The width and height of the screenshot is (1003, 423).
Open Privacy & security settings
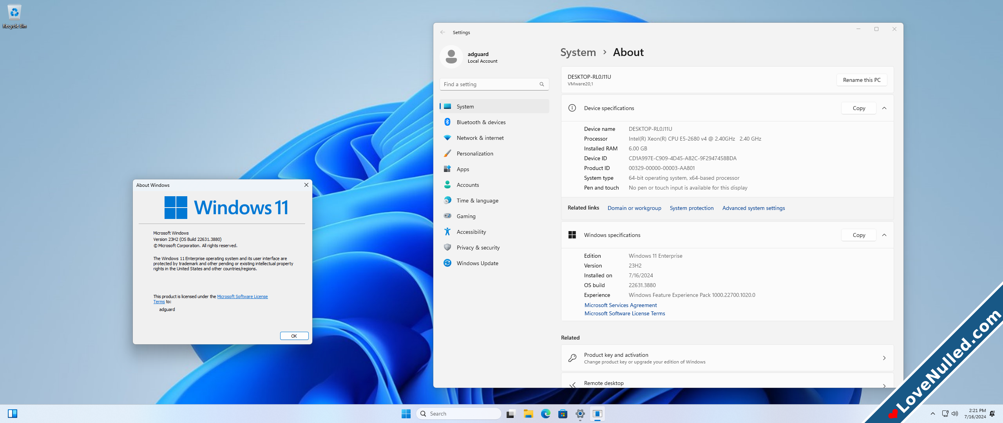point(494,248)
